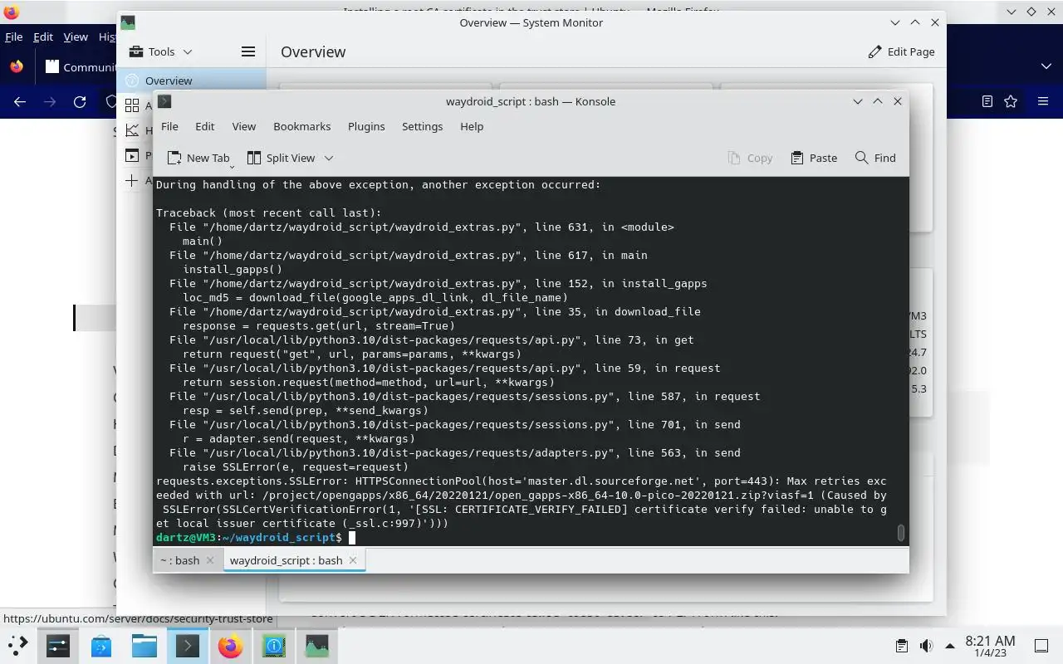Click the Paste button in Konsole toolbar

tap(814, 158)
